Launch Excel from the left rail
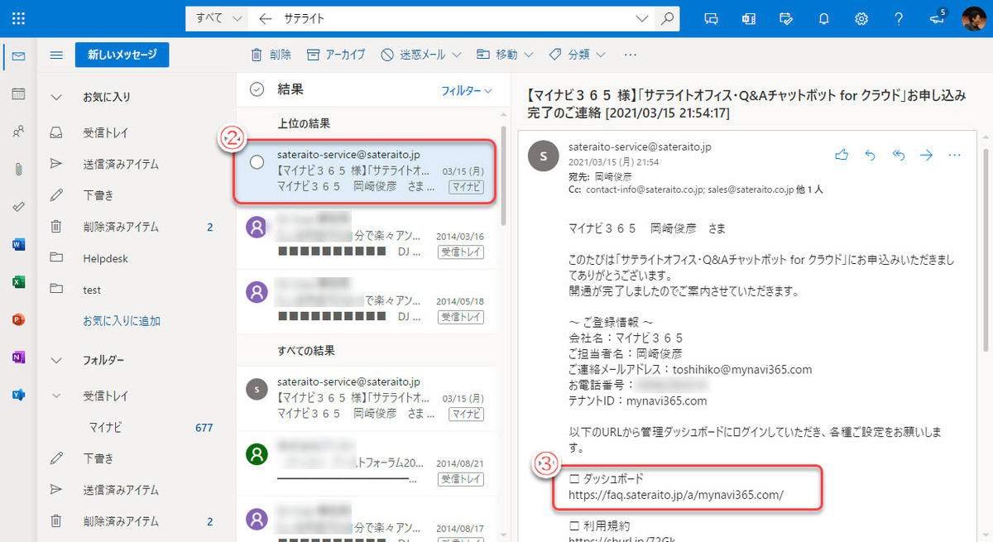 click(18, 282)
